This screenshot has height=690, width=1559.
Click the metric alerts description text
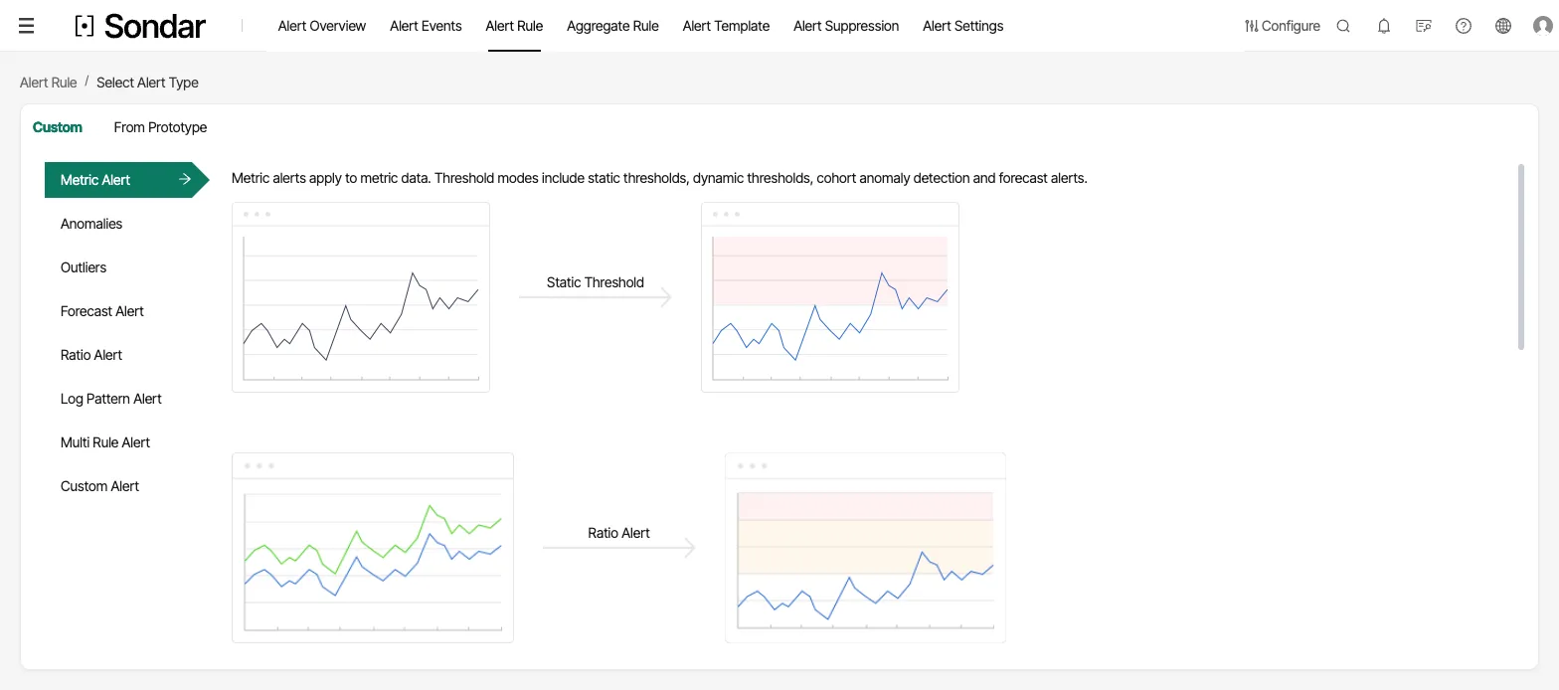(x=659, y=179)
